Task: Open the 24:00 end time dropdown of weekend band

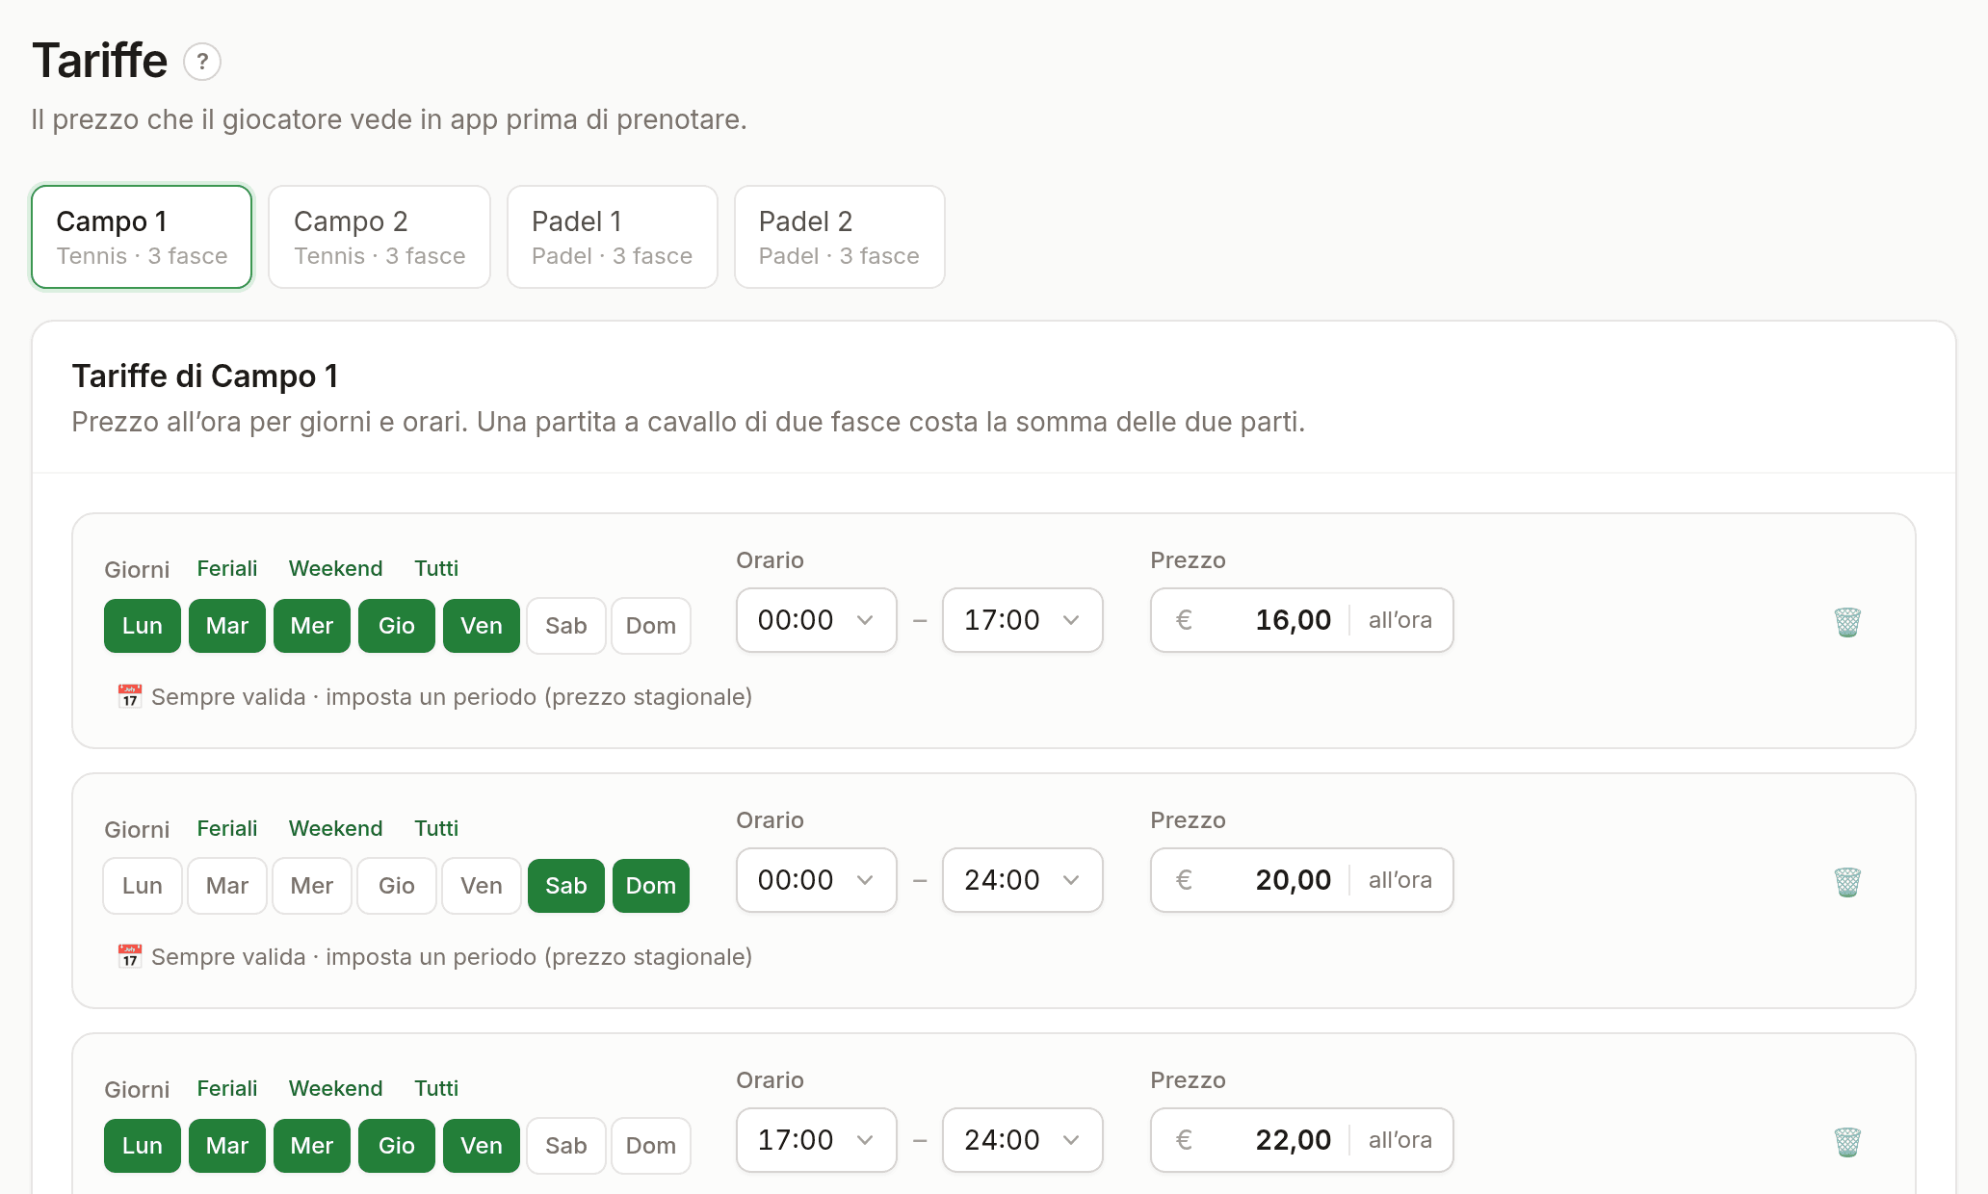Action: pyautogui.click(x=1023, y=880)
